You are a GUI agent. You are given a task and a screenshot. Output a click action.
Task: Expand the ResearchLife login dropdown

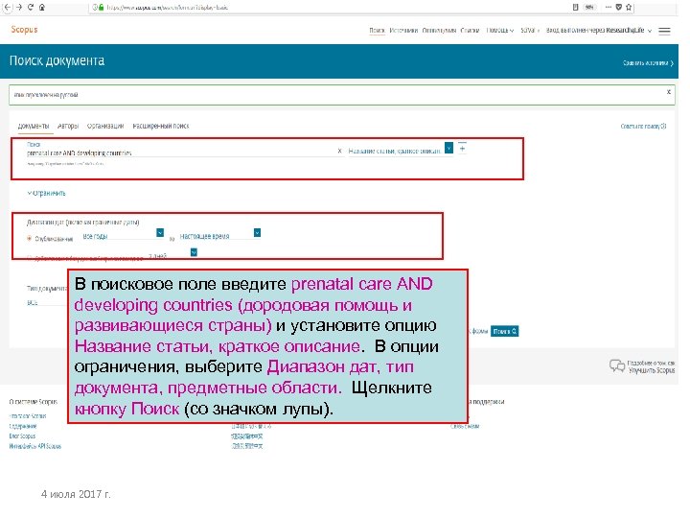(x=598, y=31)
